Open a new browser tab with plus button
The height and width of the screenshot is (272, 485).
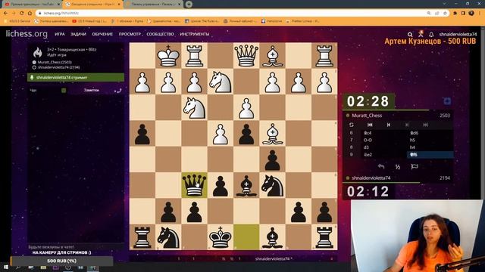(189, 5)
